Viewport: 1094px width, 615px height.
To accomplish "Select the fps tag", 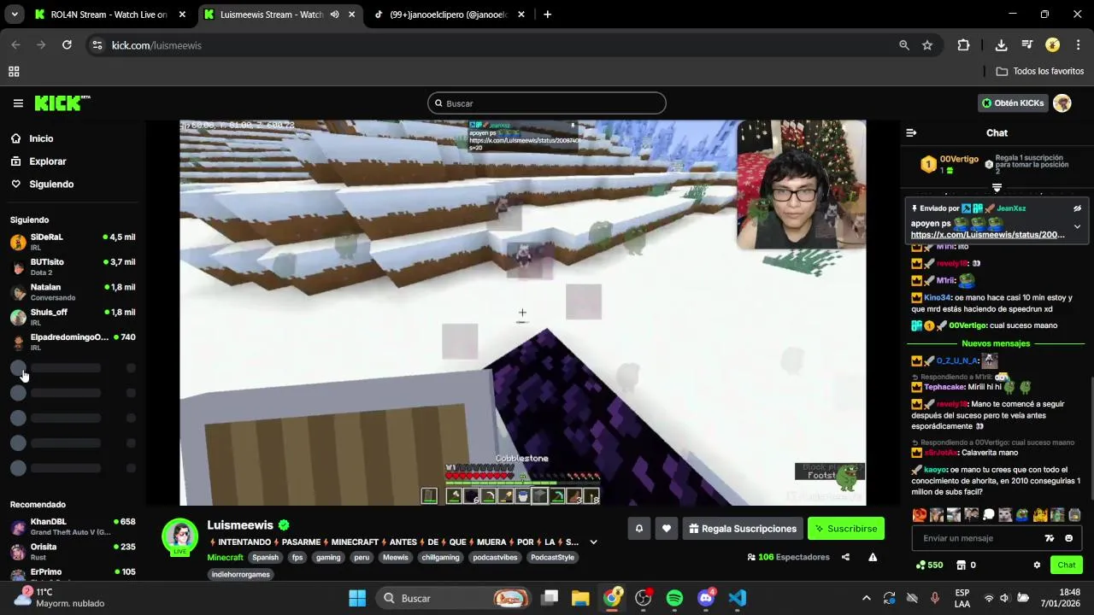I will (x=297, y=558).
